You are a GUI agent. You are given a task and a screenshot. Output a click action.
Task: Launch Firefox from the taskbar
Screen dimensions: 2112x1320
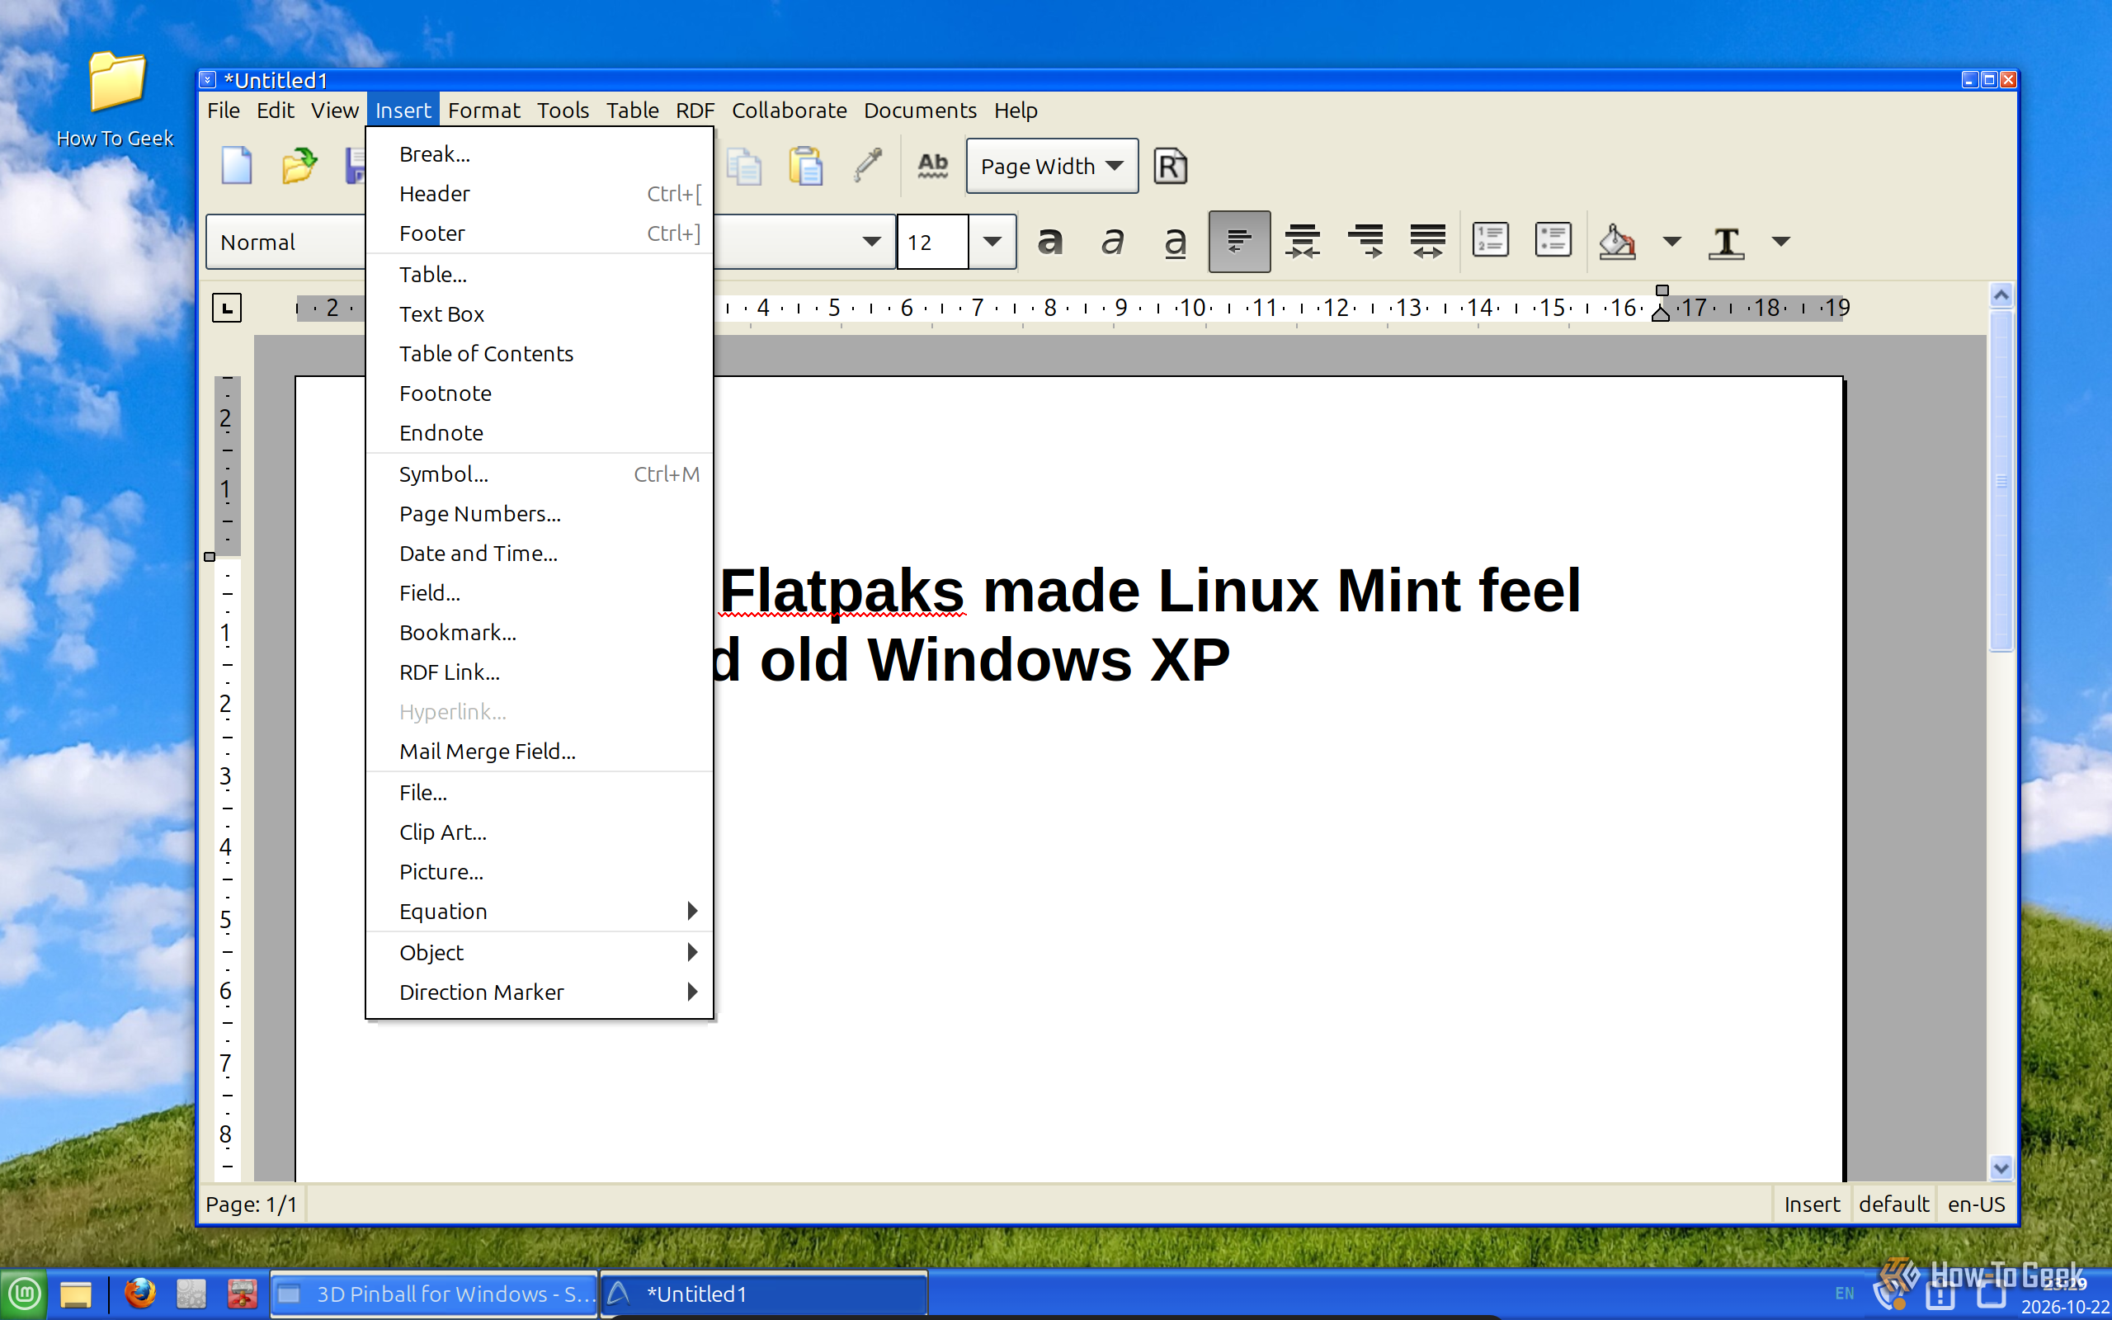point(140,1293)
